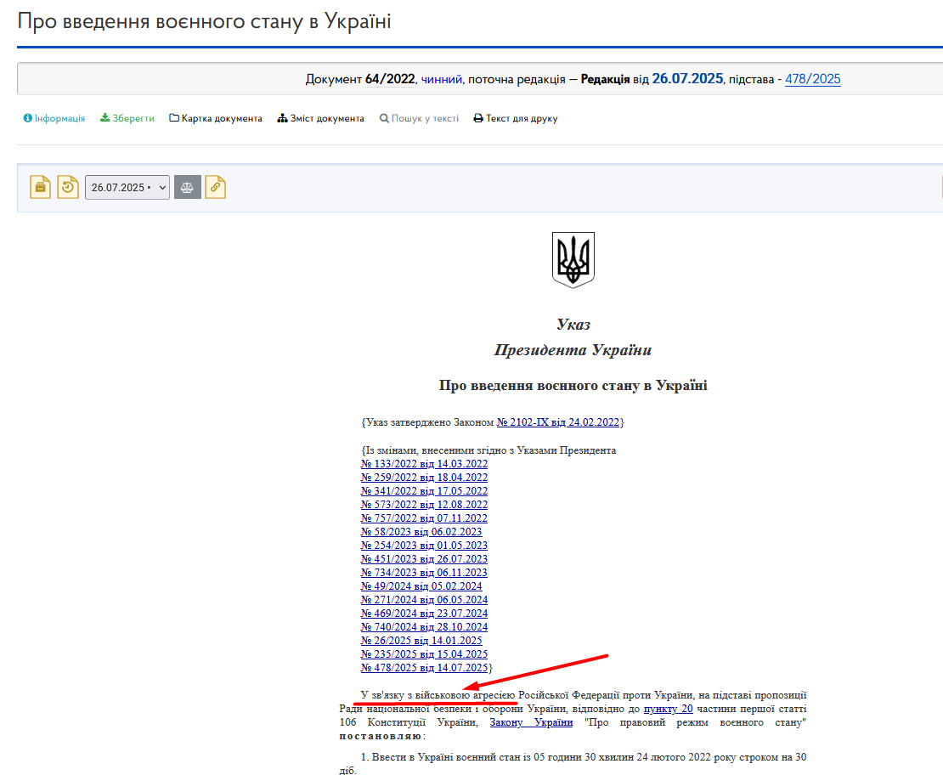Expand the 26.07.2025 edition date dropdown
943x775 pixels.
[x=127, y=188]
